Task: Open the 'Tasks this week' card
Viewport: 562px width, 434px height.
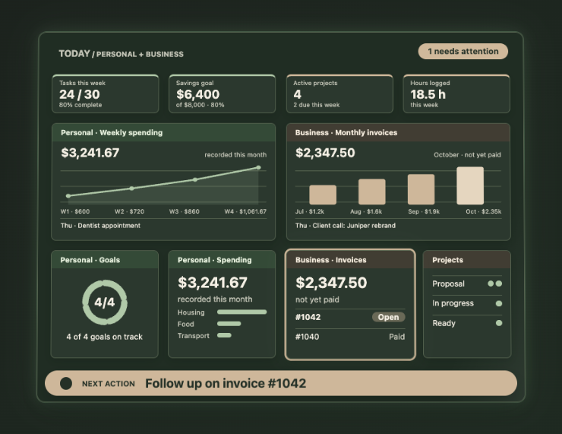Action: tap(106, 94)
